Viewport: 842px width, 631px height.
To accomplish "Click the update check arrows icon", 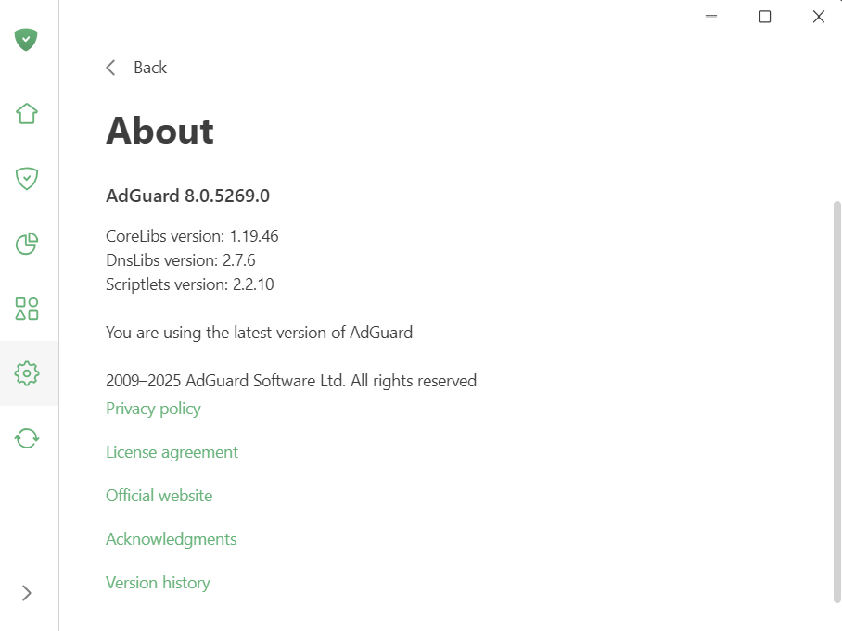I will point(27,437).
